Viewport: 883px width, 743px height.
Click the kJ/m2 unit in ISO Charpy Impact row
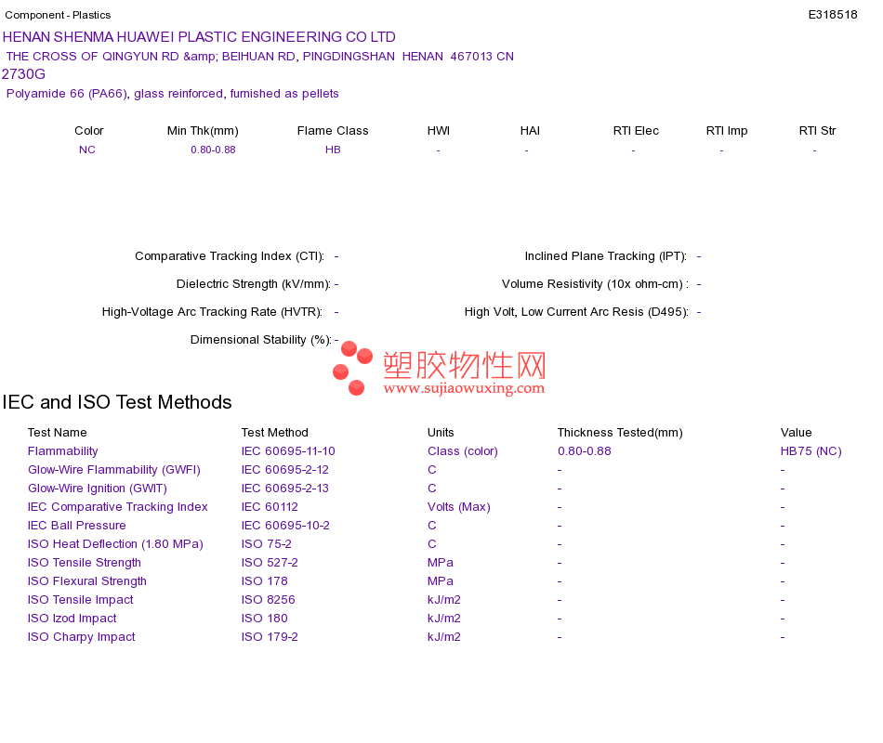coord(444,636)
